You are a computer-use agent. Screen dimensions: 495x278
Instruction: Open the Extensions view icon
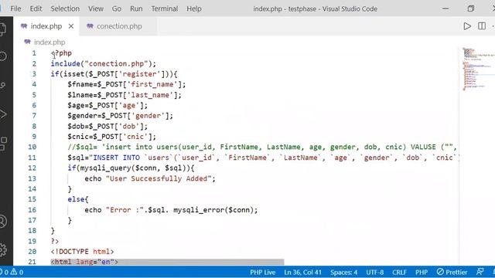click(x=3, y=144)
